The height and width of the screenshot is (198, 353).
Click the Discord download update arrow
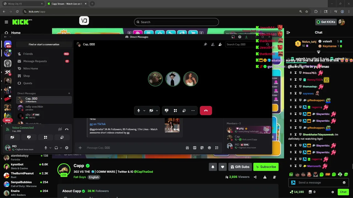246,37
